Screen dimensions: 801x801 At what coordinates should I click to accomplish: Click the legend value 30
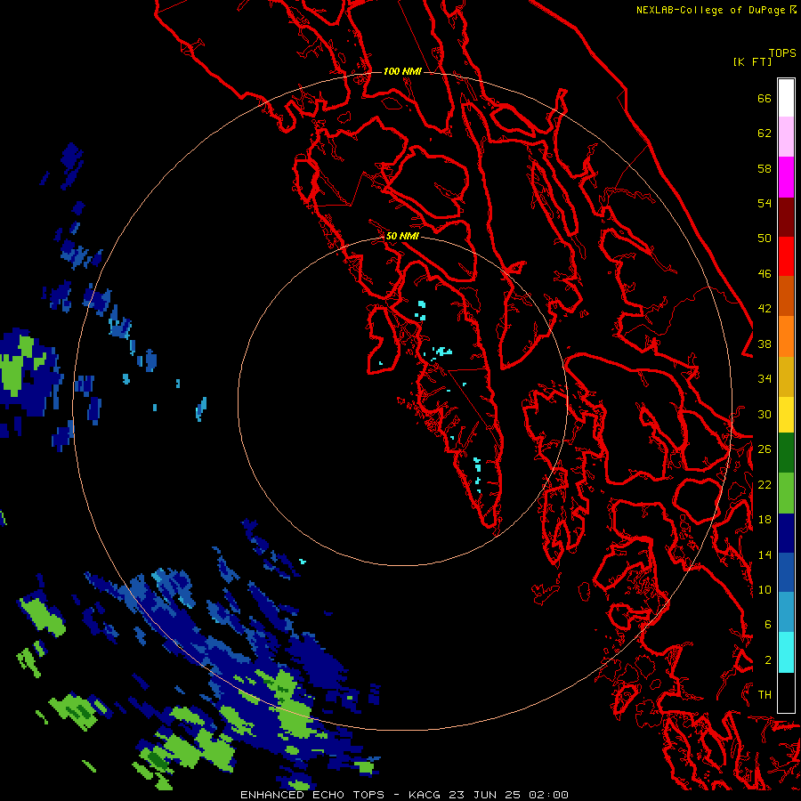point(765,414)
